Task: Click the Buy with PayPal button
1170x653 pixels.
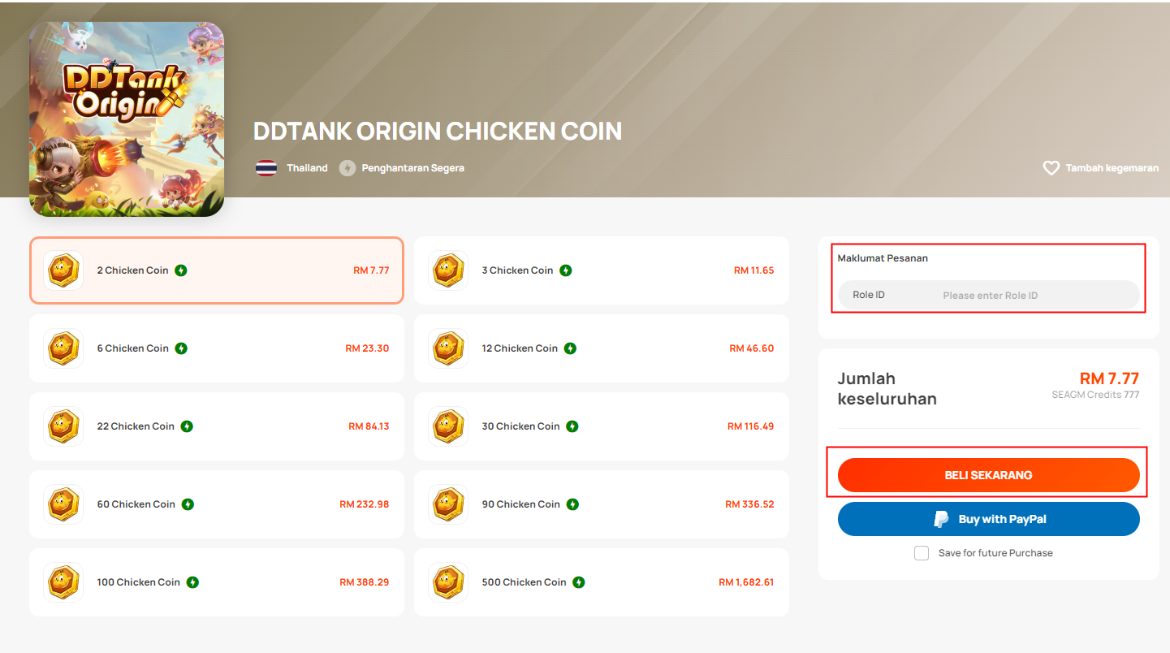Action: tap(989, 519)
